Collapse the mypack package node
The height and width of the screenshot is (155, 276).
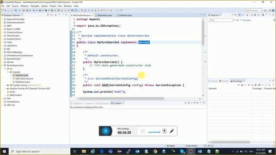click(x=8, y=72)
